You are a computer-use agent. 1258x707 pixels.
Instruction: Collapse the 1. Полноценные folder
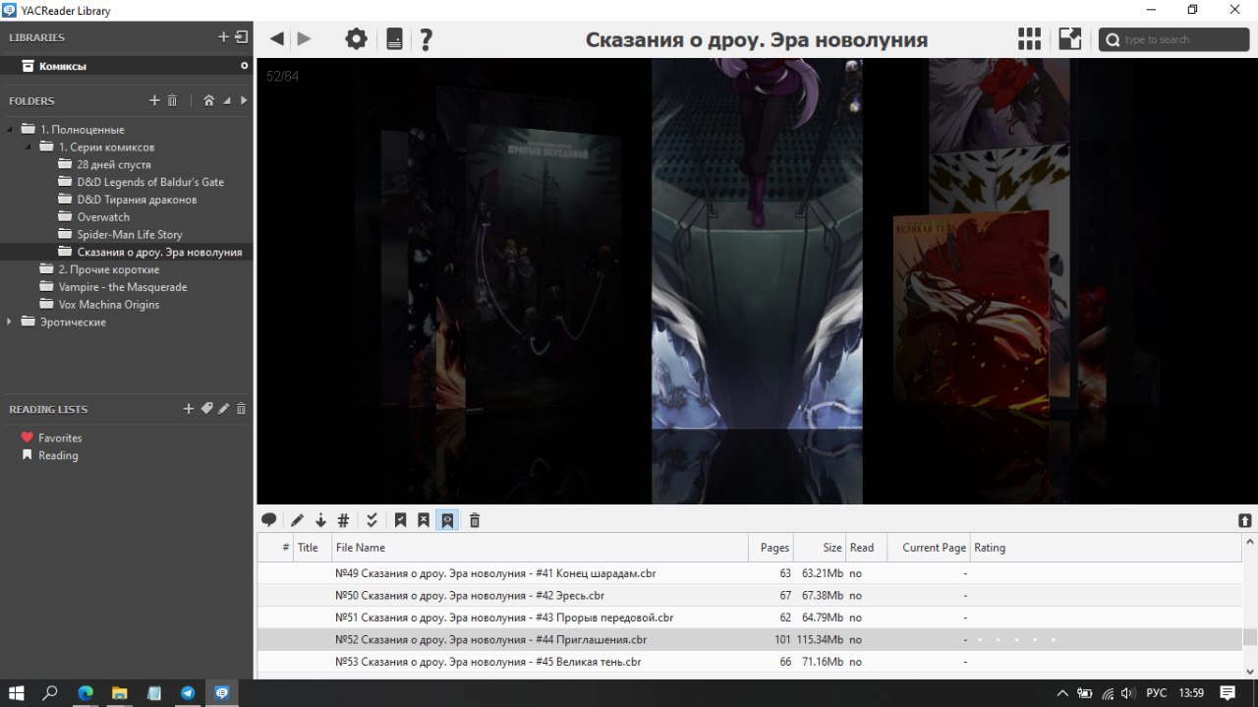(x=11, y=129)
